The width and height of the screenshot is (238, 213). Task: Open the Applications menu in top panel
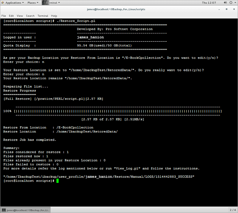[x=15, y=3]
